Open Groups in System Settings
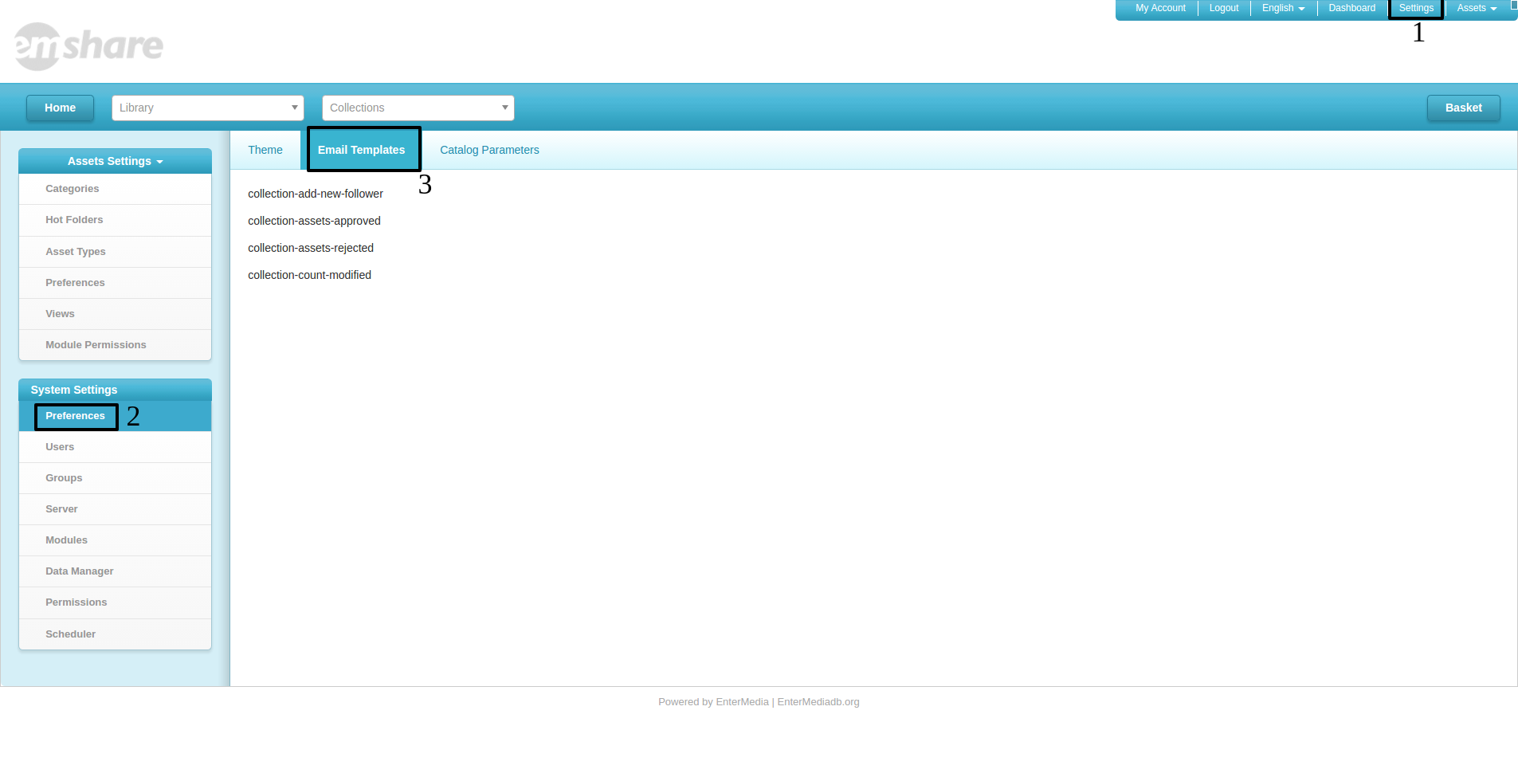The height and width of the screenshot is (777, 1518). [116, 478]
